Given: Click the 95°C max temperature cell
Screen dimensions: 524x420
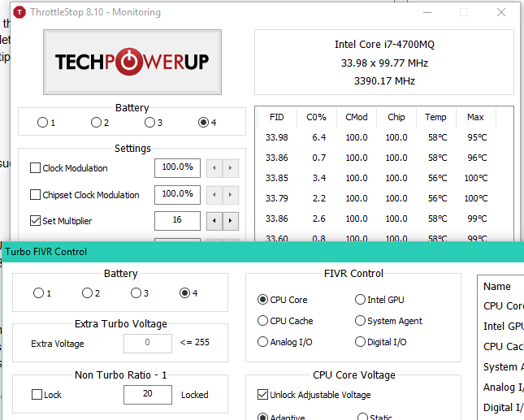Looking at the screenshot, I should (477, 137).
